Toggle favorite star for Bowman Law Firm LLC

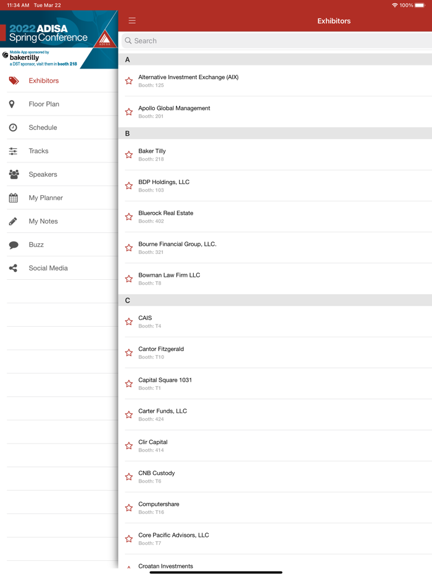pyautogui.click(x=129, y=279)
